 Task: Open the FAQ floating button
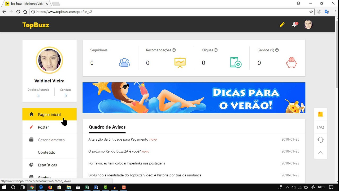pos(320,127)
